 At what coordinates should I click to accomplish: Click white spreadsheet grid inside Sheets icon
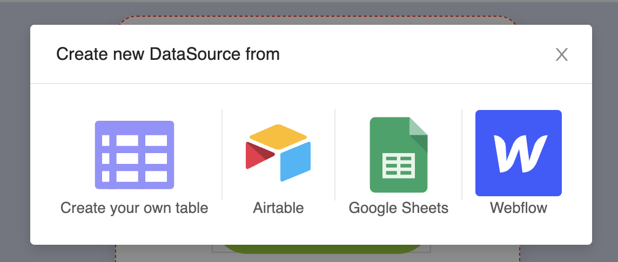399,166
